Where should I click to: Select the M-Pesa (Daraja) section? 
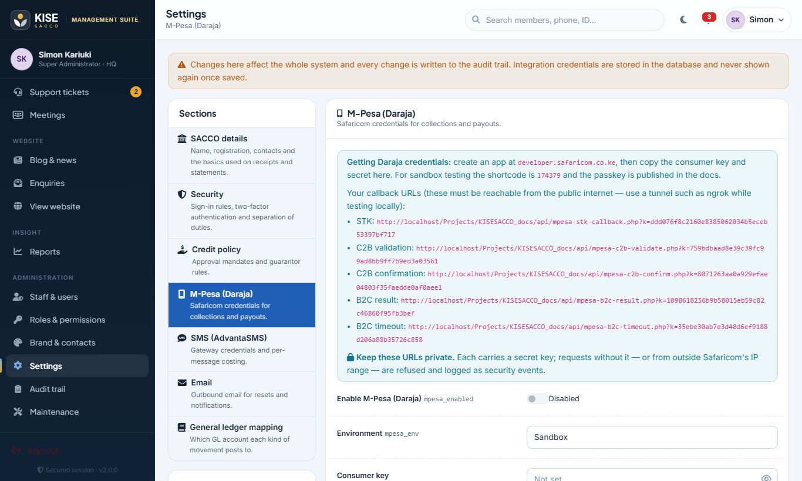[242, 305]
